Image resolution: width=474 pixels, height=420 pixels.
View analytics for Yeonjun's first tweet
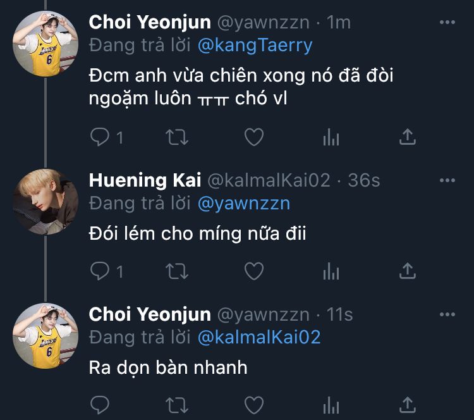pos(331,137)
